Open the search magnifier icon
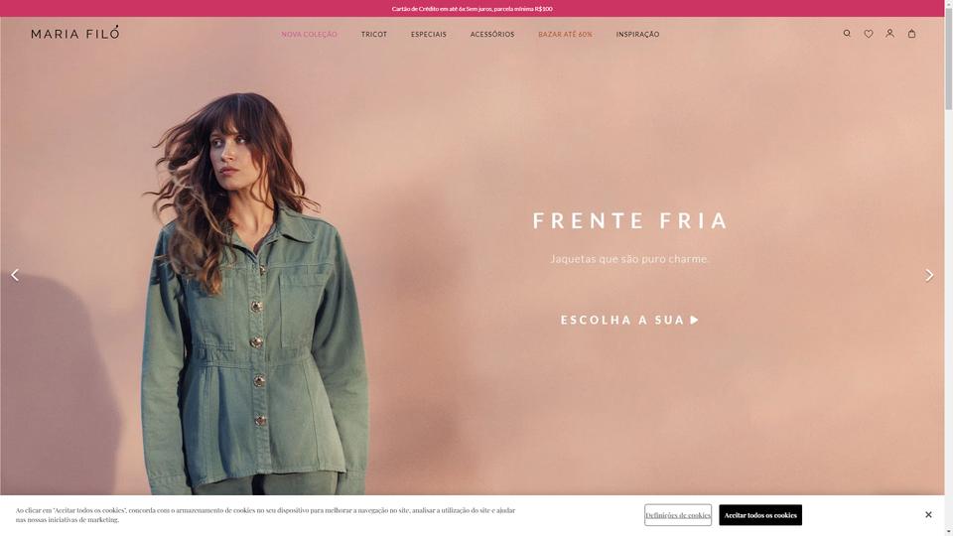Screen dimensions: 953x536 pos(847,34)
